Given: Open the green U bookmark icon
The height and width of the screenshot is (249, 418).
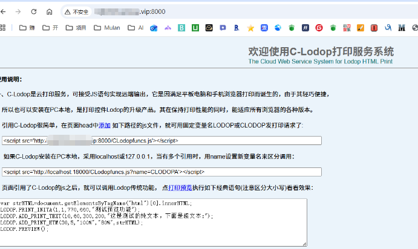Looking at the screenshot, I should (x=195, y=28).
